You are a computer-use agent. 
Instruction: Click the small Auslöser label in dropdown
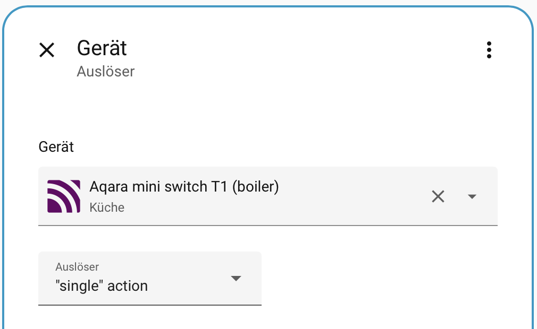click(x=77, y=267)
